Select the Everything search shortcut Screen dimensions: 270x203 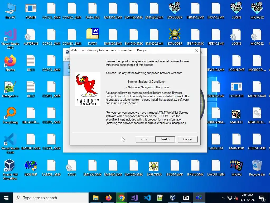pos(10,116)
